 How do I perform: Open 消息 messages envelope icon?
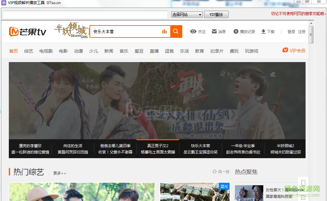click(x=214, y=32)
